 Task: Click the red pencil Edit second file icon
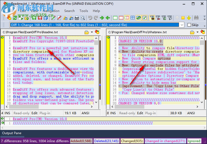pos(59,18)
